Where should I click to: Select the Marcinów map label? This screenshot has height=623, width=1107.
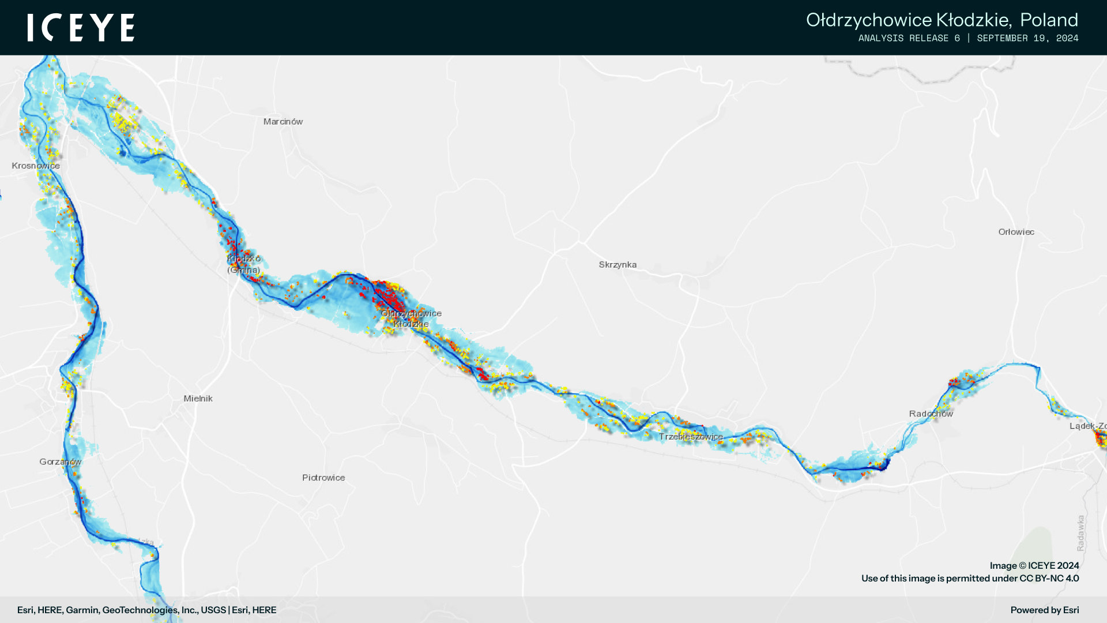(283, 122)
